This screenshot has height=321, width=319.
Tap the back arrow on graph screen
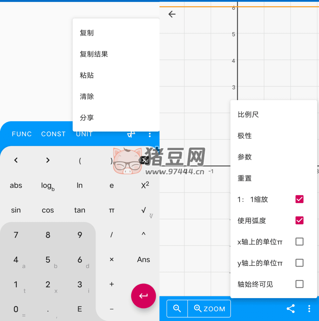click(172, 14)
